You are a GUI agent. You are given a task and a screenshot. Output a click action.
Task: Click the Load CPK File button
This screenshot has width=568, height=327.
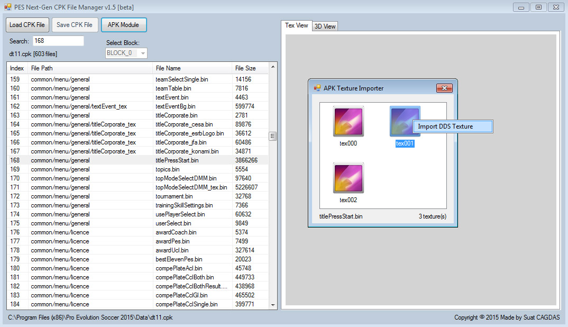[x=27, y=24]
